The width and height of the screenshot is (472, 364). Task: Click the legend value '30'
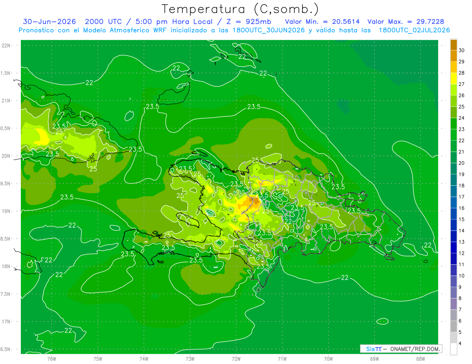click(x=462, y=50)
